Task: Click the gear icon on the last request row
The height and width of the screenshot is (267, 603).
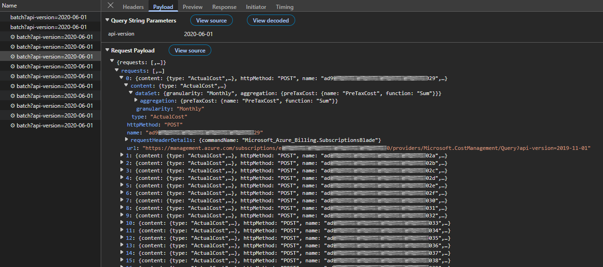Action: pyautogui.click(x=13, y=126)
